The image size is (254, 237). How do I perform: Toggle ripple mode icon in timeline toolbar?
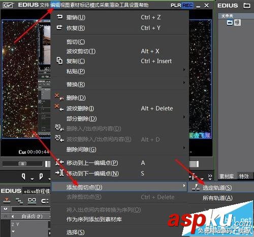45,201
